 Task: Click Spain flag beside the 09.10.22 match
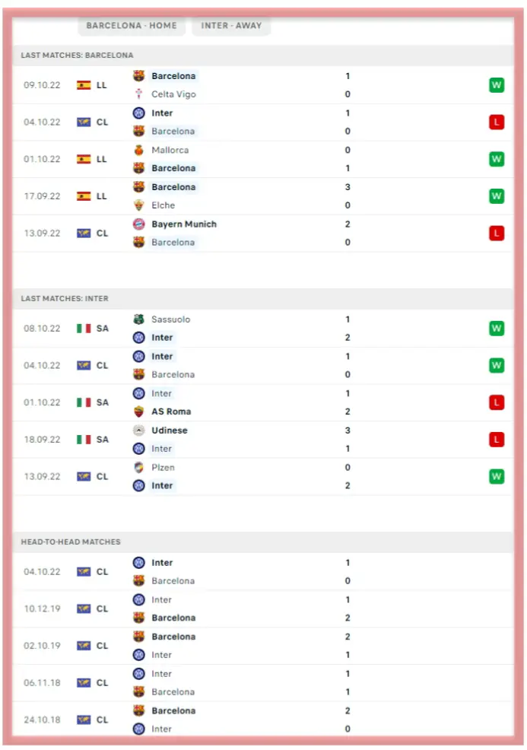click(x=84, y=85)
